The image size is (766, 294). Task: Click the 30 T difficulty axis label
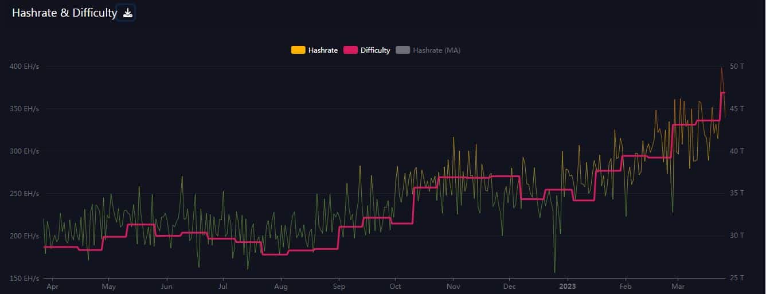pyautogui.click(x=737, y=236)
